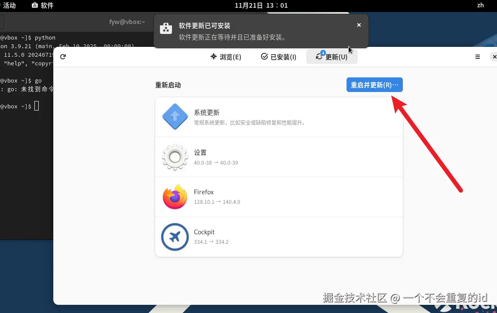497x313 pixels.
Task: Click the notification's software bag icon
Action: [x=166, y=28]
